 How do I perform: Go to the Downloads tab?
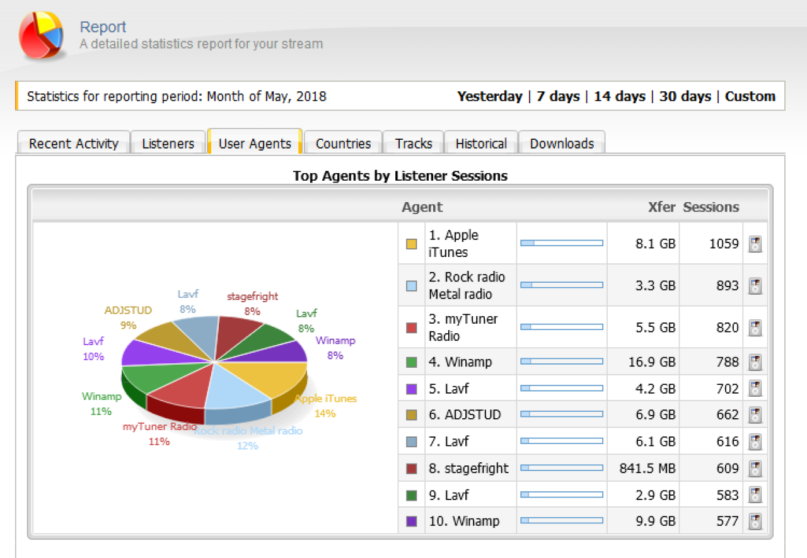tap(562, 144)
